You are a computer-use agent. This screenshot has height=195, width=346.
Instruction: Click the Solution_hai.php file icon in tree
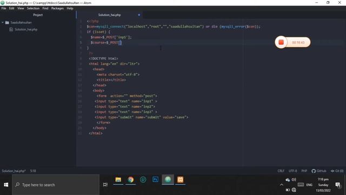coord(11,29)
